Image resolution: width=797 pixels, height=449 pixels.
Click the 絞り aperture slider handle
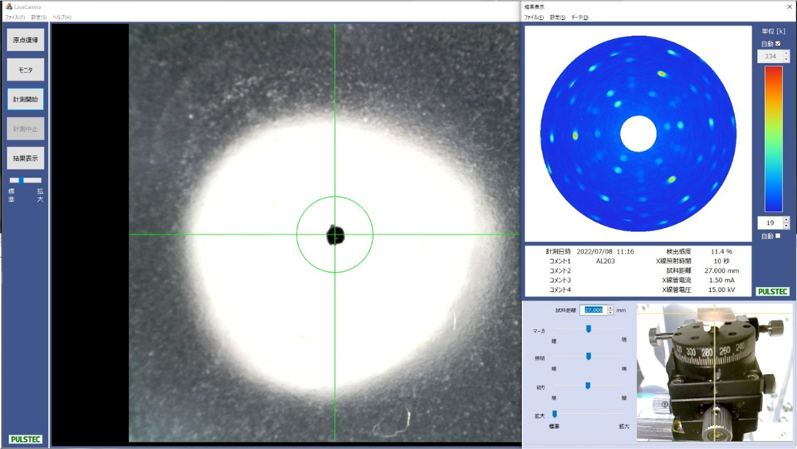pyautogui.click(x=587, y=386)
